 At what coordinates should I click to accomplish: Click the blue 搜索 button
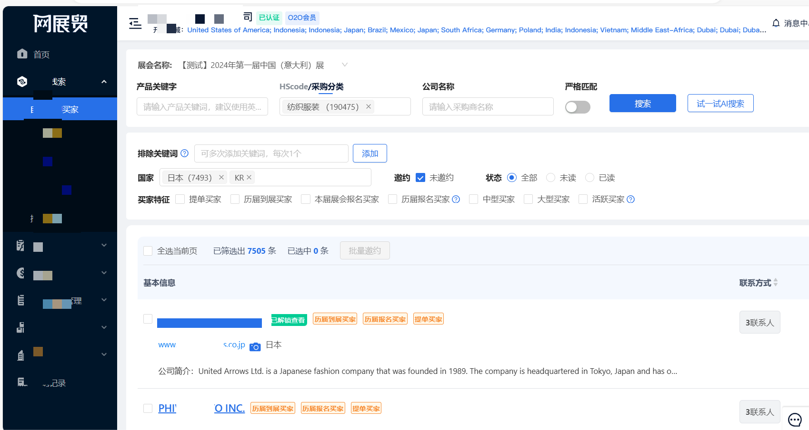(x=642, y=103)
